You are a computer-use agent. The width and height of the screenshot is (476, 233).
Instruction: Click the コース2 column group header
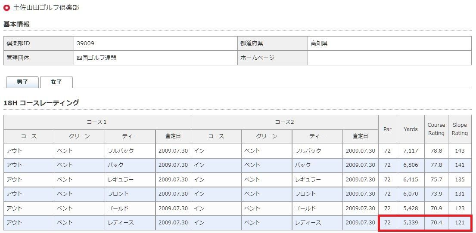point(284,122)
